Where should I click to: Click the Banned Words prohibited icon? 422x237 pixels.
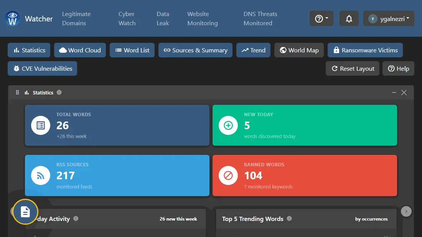tap(228, 175)
